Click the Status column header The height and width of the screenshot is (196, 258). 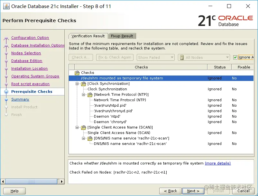click(x=220, y=67)
